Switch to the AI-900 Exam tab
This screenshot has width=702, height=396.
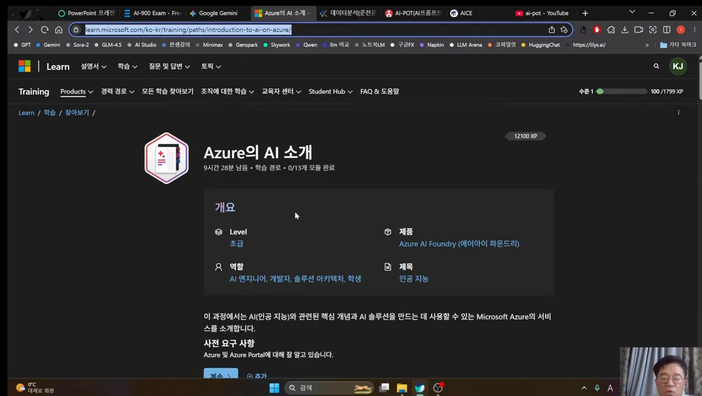153,13
